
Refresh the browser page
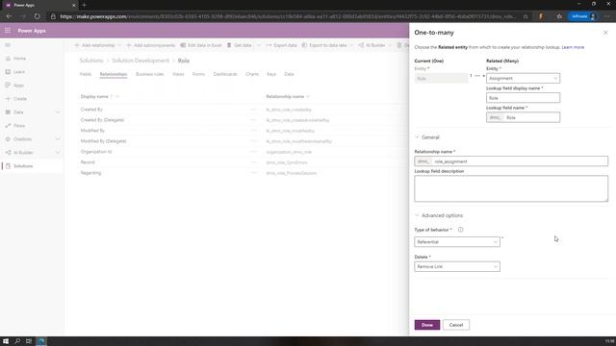pyautogui.click(x=37, y=16)
